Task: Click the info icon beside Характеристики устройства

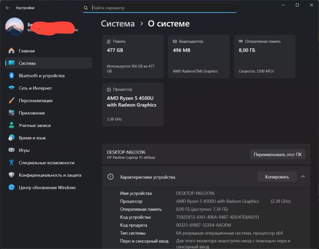Action: 110,177
